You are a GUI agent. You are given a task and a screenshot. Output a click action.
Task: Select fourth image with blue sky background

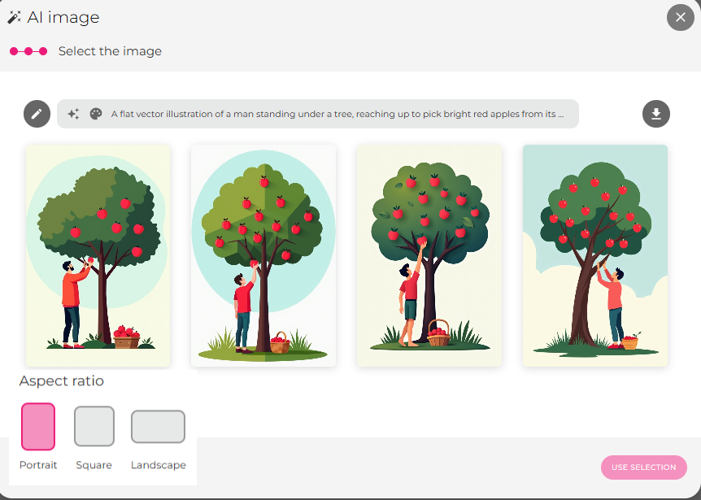(595, 255)
